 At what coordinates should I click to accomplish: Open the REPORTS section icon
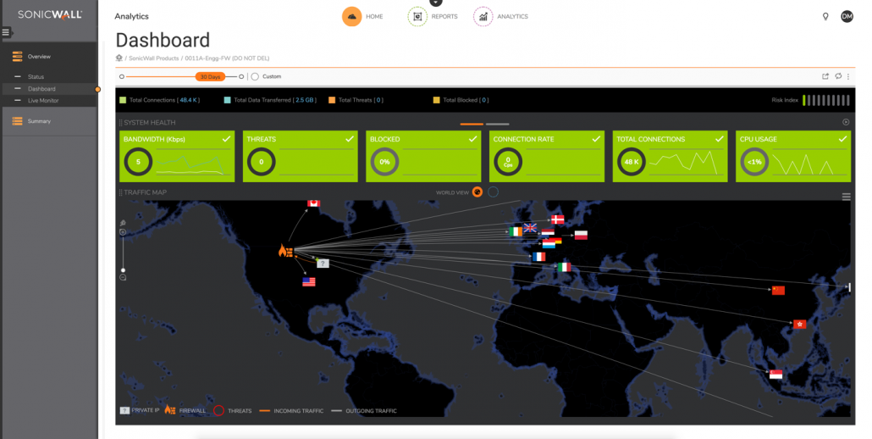coord(417,17)
